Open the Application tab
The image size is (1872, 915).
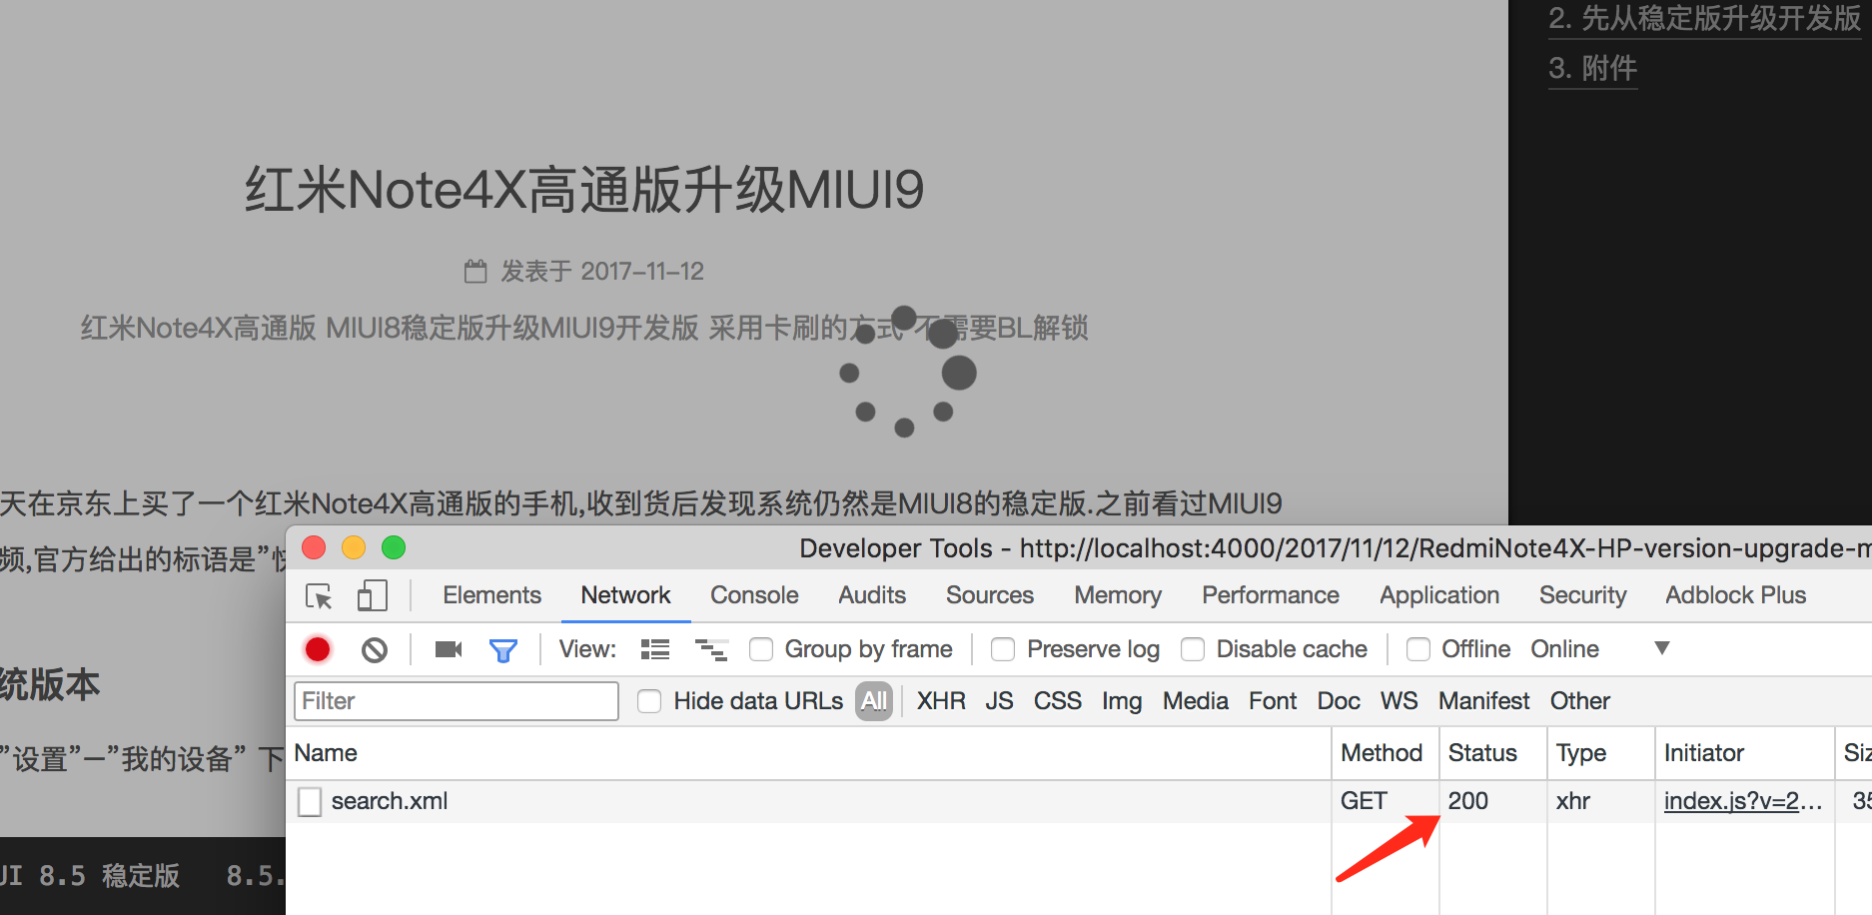coord(1439,595)
